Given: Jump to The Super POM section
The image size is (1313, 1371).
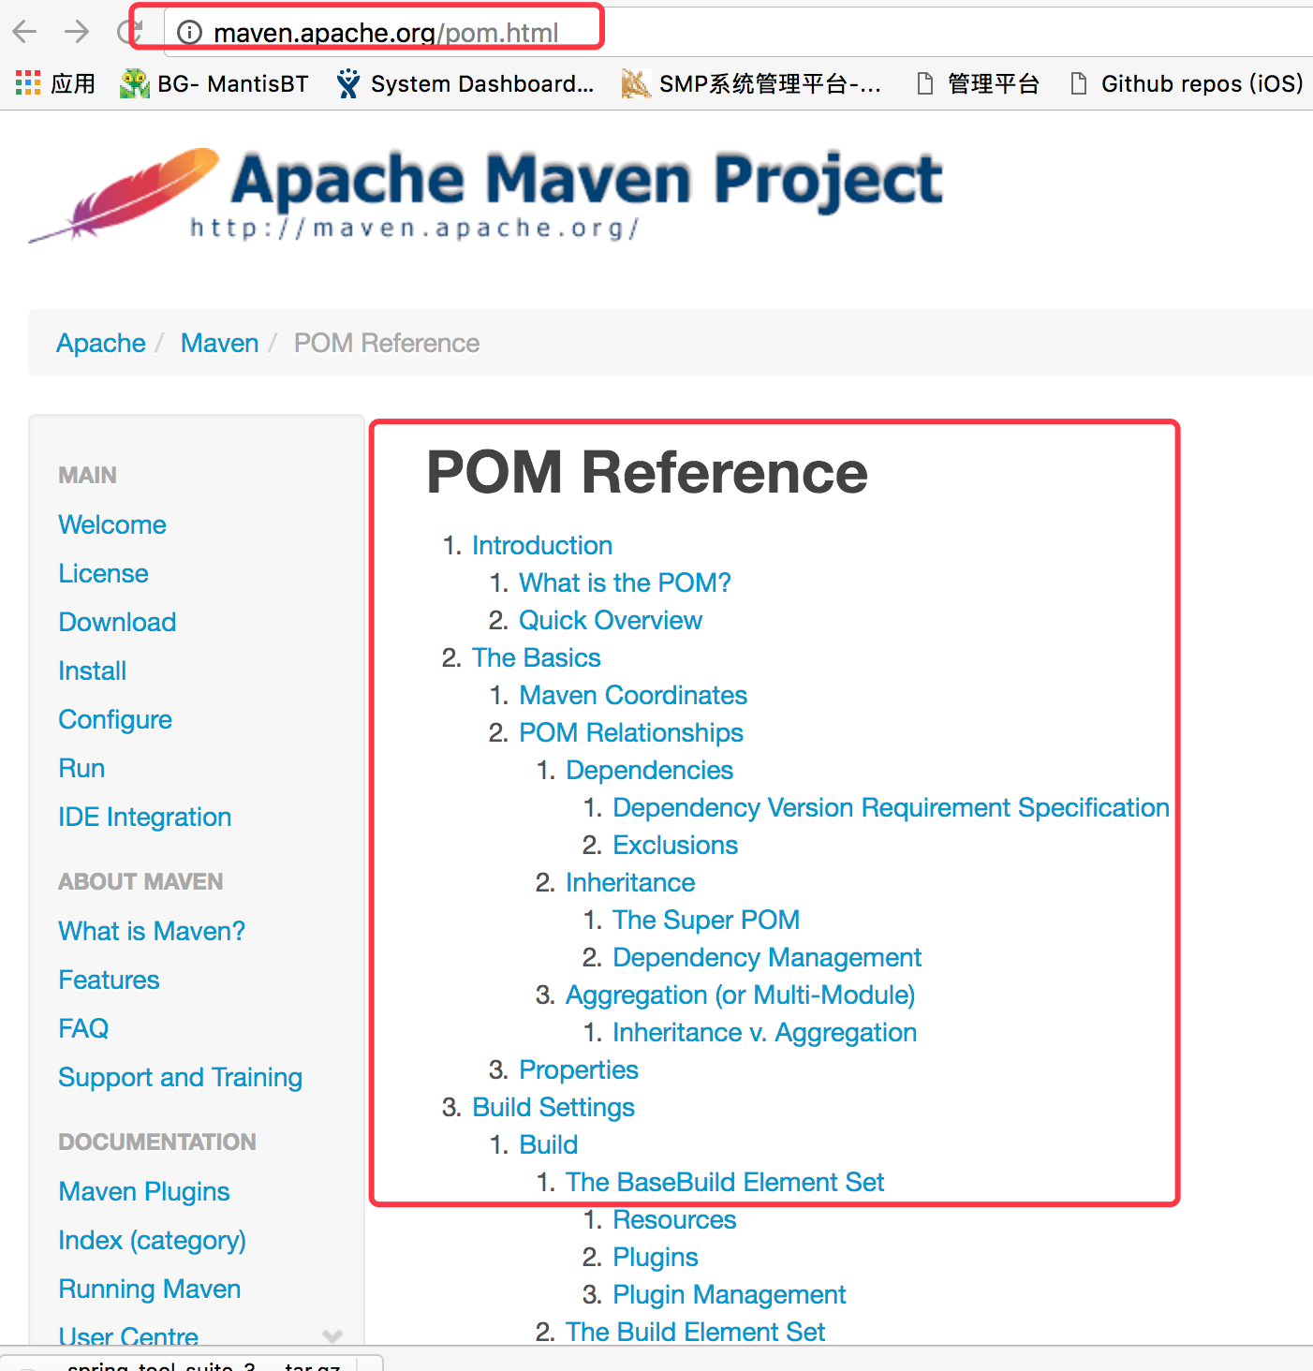Looking at the screenshot, I should point(706,920).
